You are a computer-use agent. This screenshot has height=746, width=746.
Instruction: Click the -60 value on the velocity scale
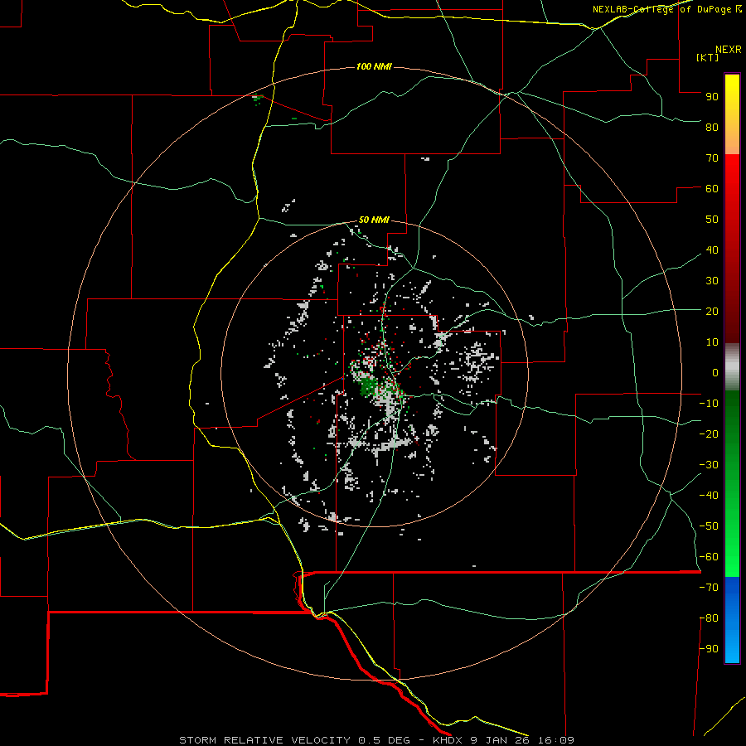pos(709,557)
